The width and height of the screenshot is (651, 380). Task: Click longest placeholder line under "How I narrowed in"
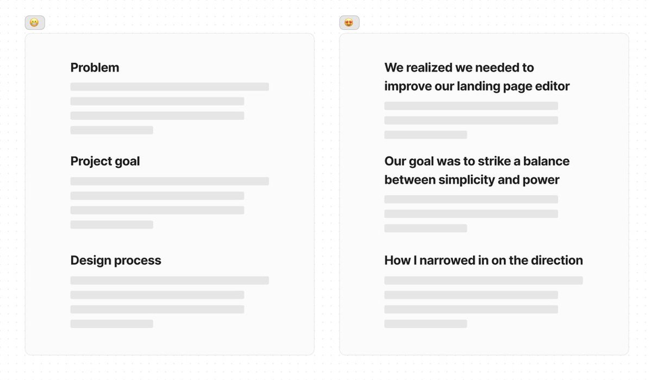(483, 281)
